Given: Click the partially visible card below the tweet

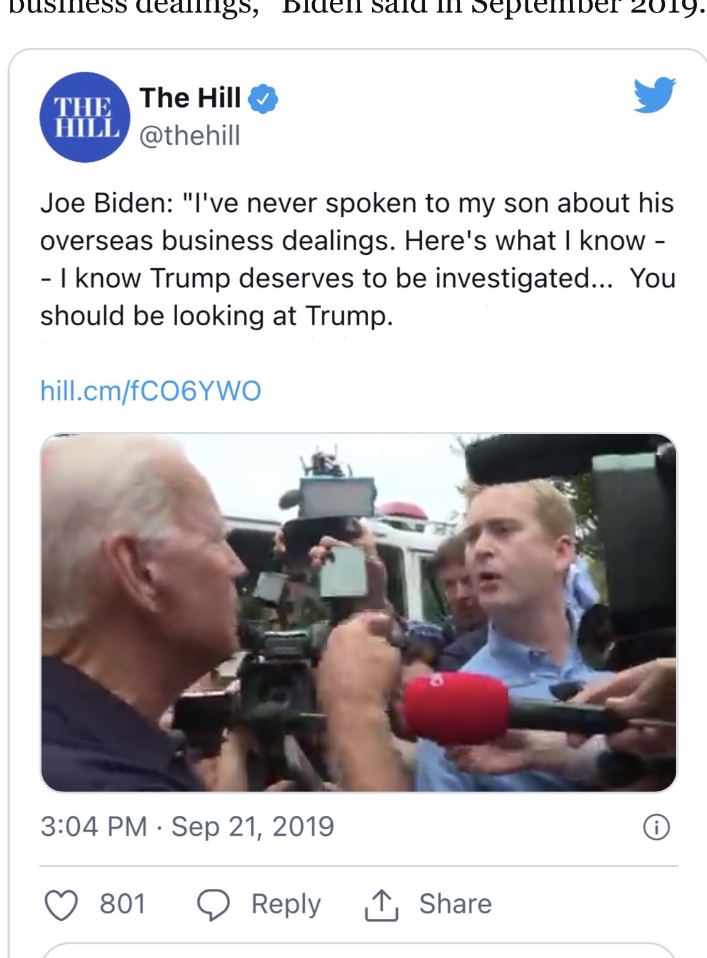Looking at the screenshot, I should click(x=359, y=950).
